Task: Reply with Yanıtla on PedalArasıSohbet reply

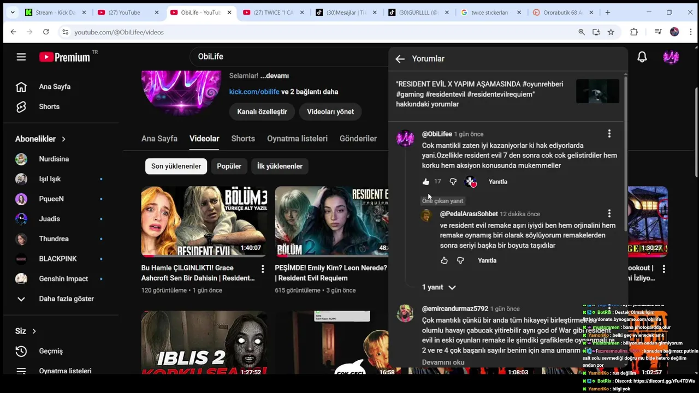Action: pos(487,261)
